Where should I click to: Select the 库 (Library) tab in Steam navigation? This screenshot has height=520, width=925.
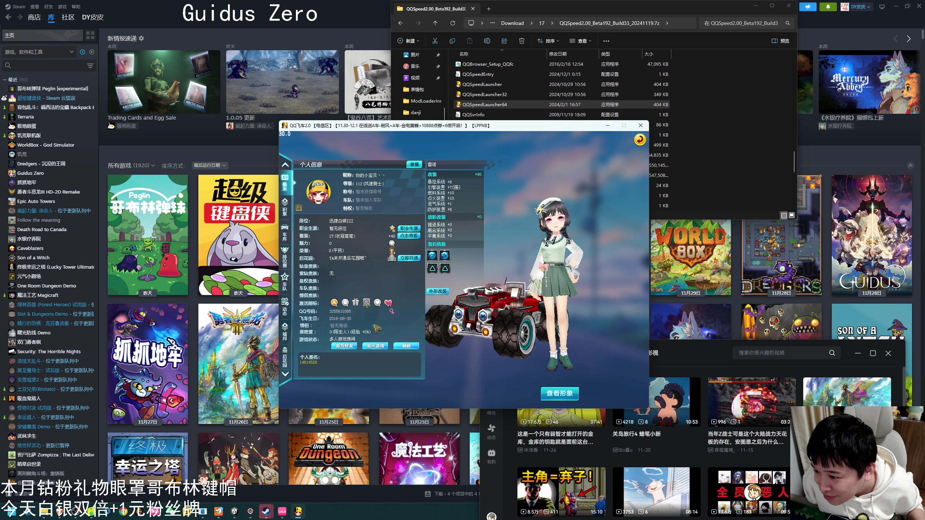[51, 17]
